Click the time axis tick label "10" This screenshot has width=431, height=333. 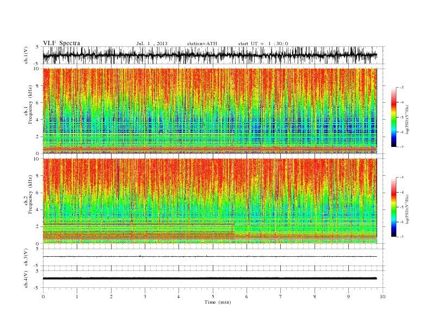[383, 297]
